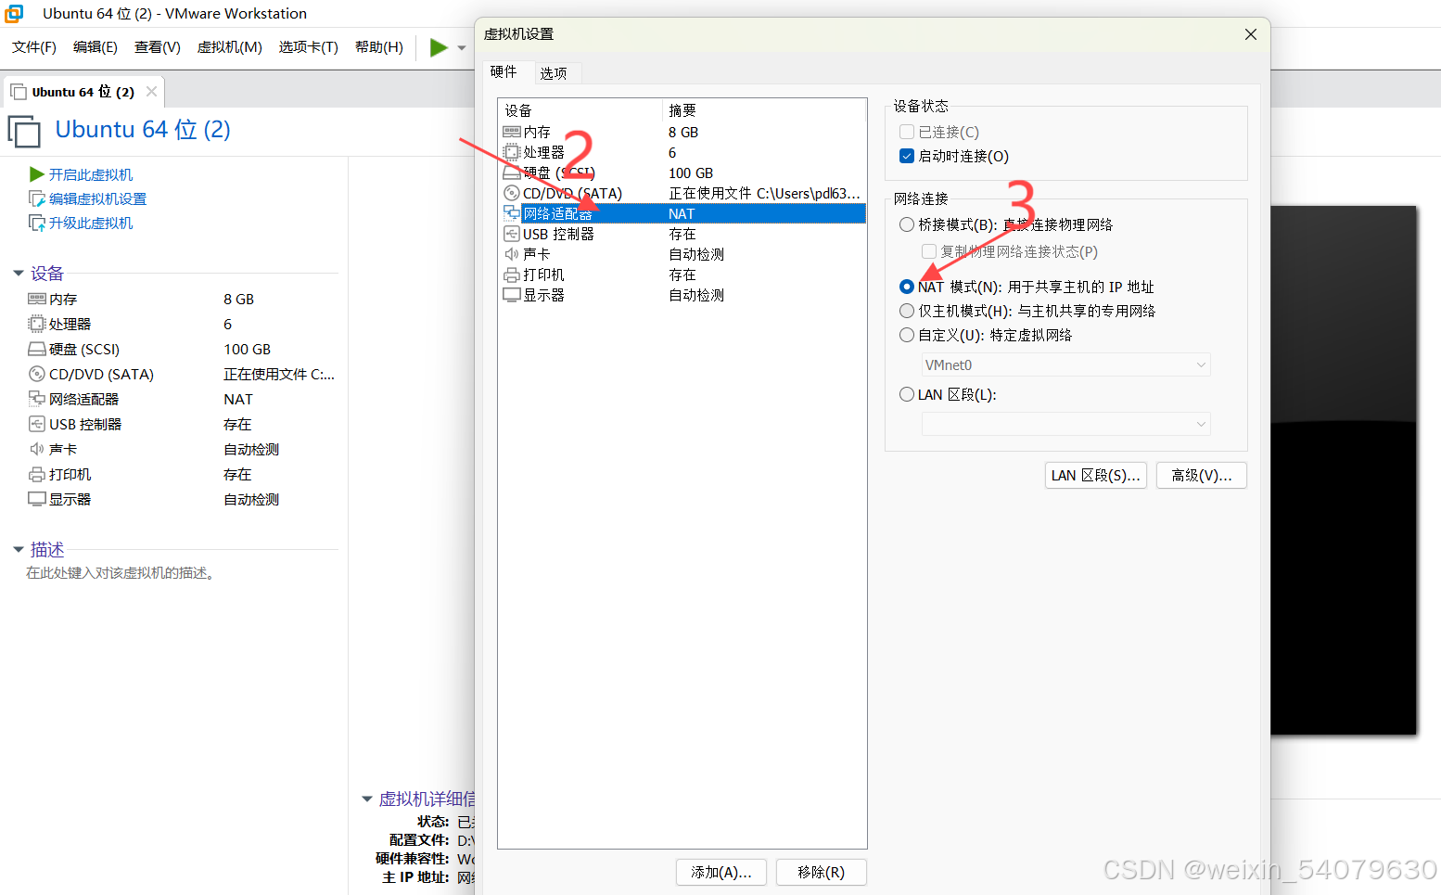Close the Ubuntu 64 位 (2) tab with its X
Viewport: 1441px width, 895px height.
151,91
